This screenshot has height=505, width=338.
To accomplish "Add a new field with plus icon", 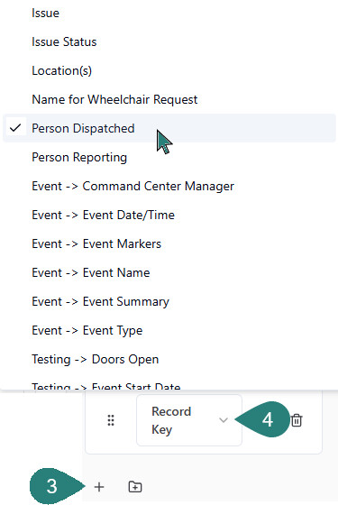I will (x=99, y=487).
